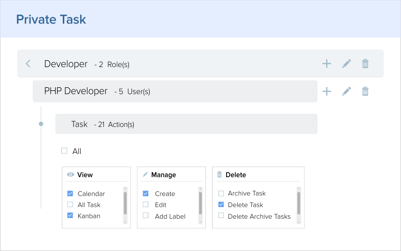Uncheck the Calendar view permission

click(x=70, y=194)
